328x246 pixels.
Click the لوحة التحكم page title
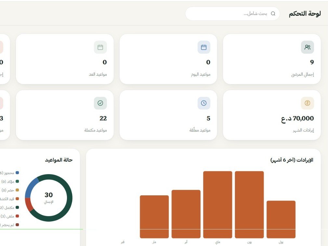pyautogui.click(x=305, y=14)
